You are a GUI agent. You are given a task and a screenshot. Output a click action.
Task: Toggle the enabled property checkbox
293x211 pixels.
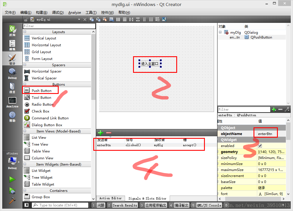pos(260,146)
